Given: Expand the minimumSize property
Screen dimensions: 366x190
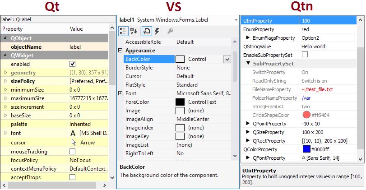Looking at the screenshot, I should click(5, 90).
